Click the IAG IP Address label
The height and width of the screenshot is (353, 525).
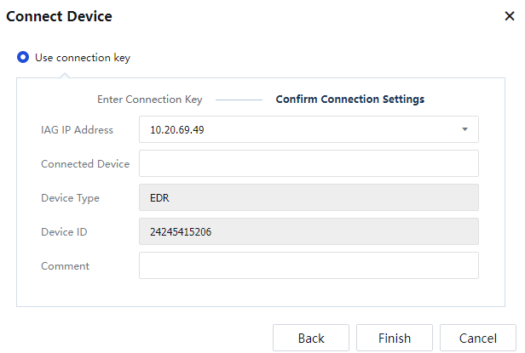tap(77, 130)
